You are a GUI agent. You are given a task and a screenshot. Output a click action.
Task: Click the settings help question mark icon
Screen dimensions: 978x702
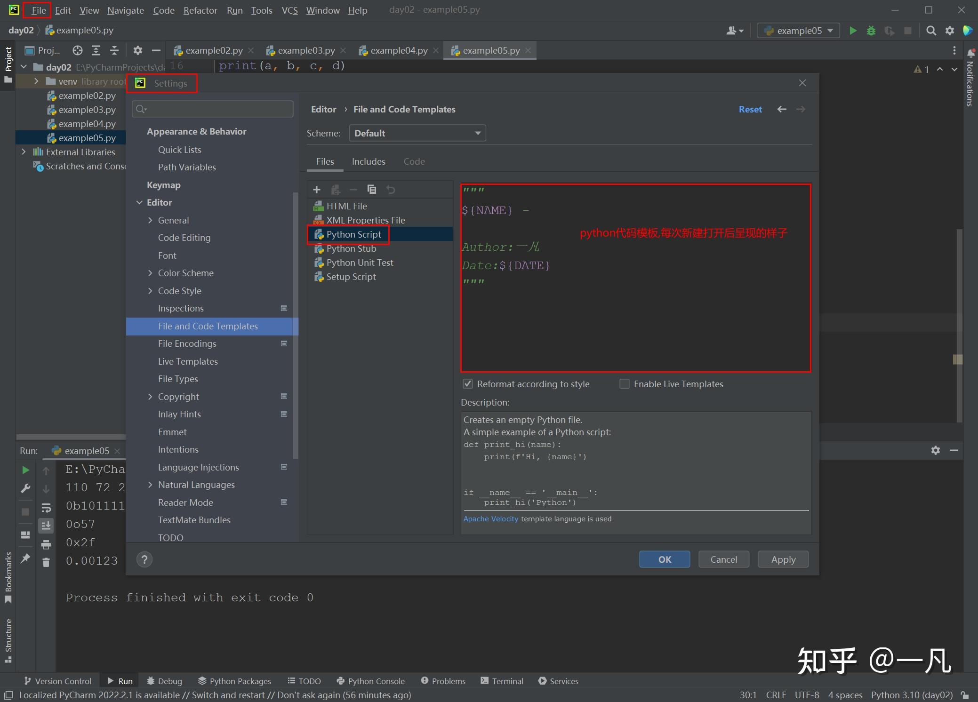coord(144,559)
